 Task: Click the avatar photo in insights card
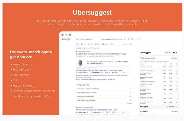(x=80, y=62)
